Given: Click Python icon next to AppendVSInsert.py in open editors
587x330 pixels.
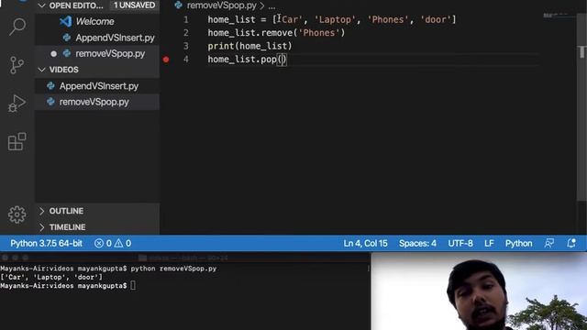Looking at the screenshot, I should tap(67, 38).
